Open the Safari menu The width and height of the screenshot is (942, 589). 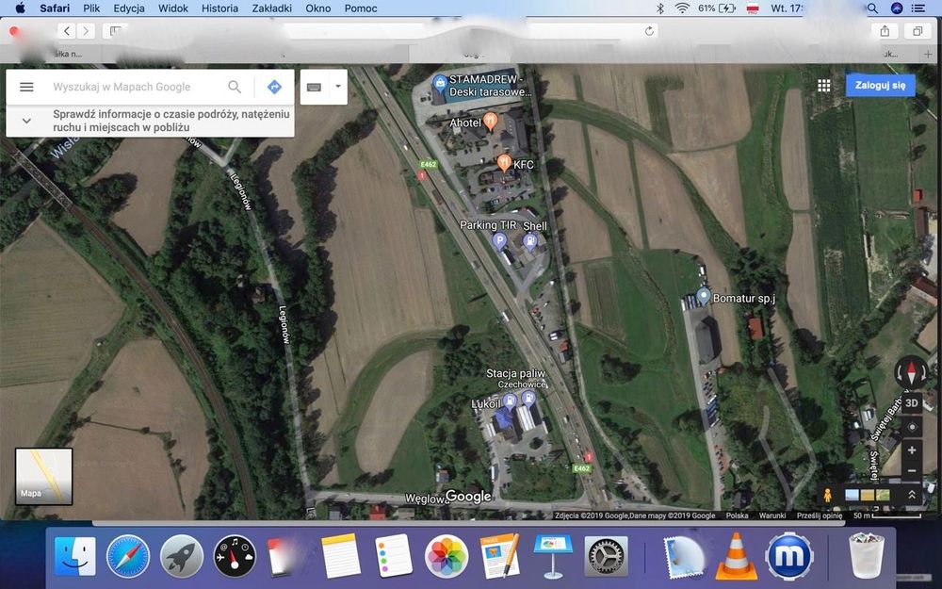coord(55,8)
